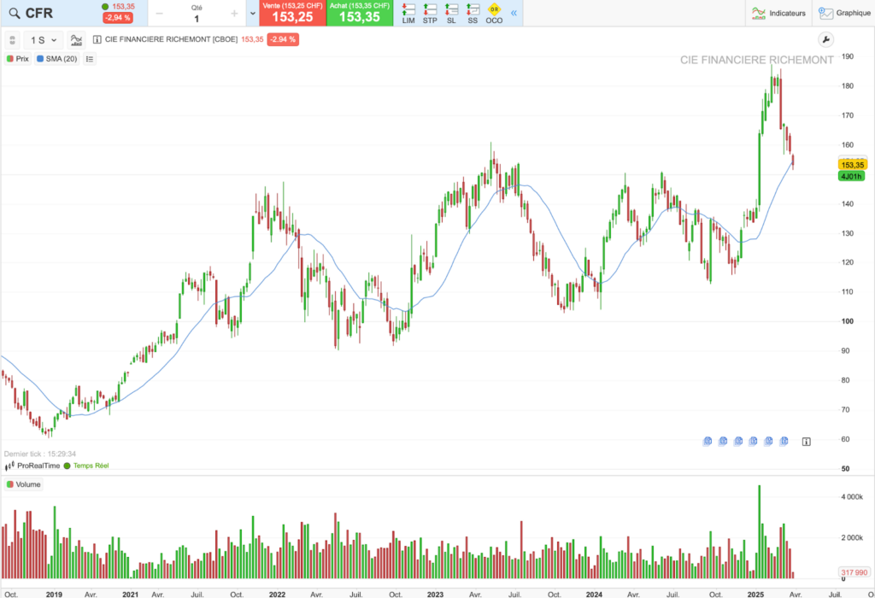This screenshot has width=875, height=598.
Task: Increase quantity with plus button
Action: pos(234,14)
